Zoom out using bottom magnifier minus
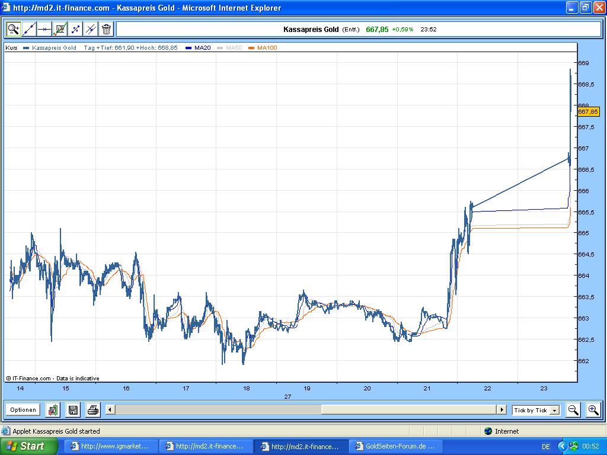The image size is (607, 455). point(573,410)
